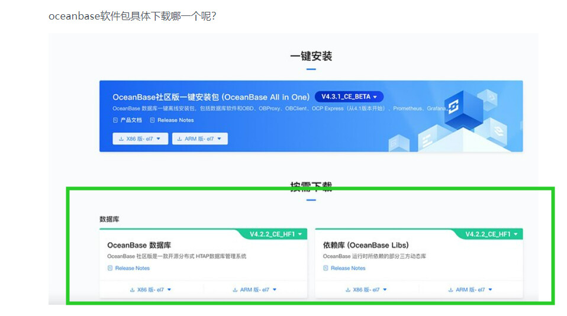Click the notes icon in OceanBase Libs card
The height and width of the screenshot is (316, 567).
326,268
